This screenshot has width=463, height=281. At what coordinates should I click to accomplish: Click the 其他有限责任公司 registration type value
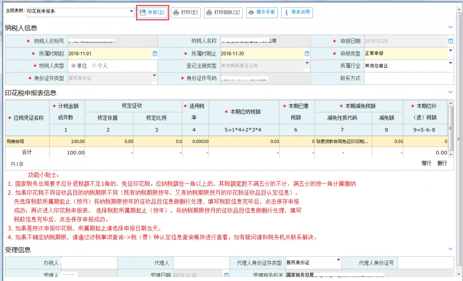[239, 66]
